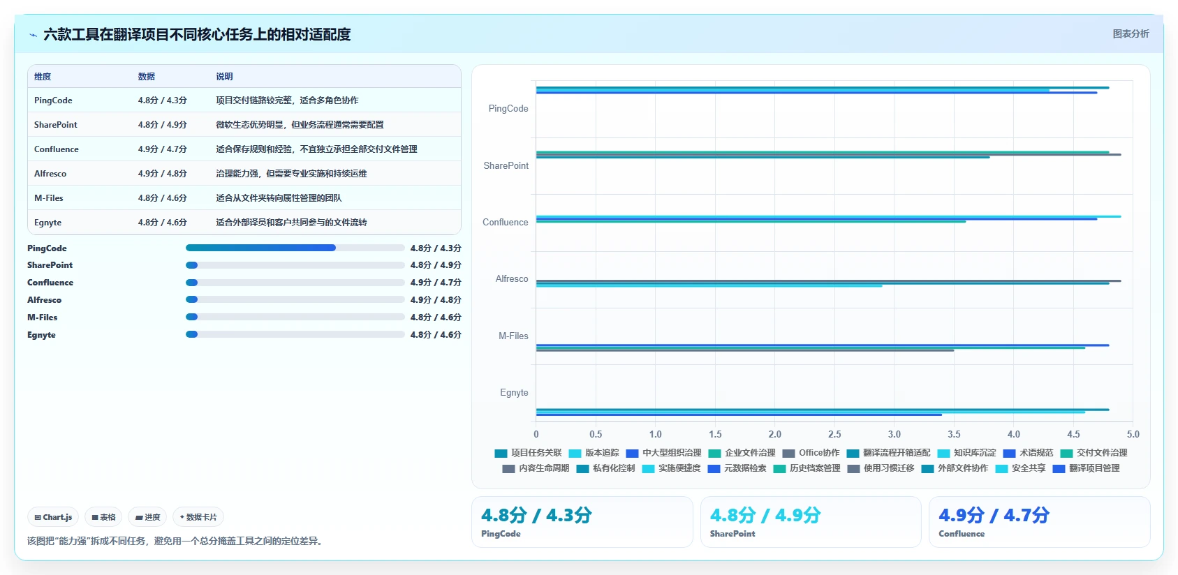Viewport: 1178px width, 575px height.
Task: Click the SharePoint progress bar
Action: [295, 265]
